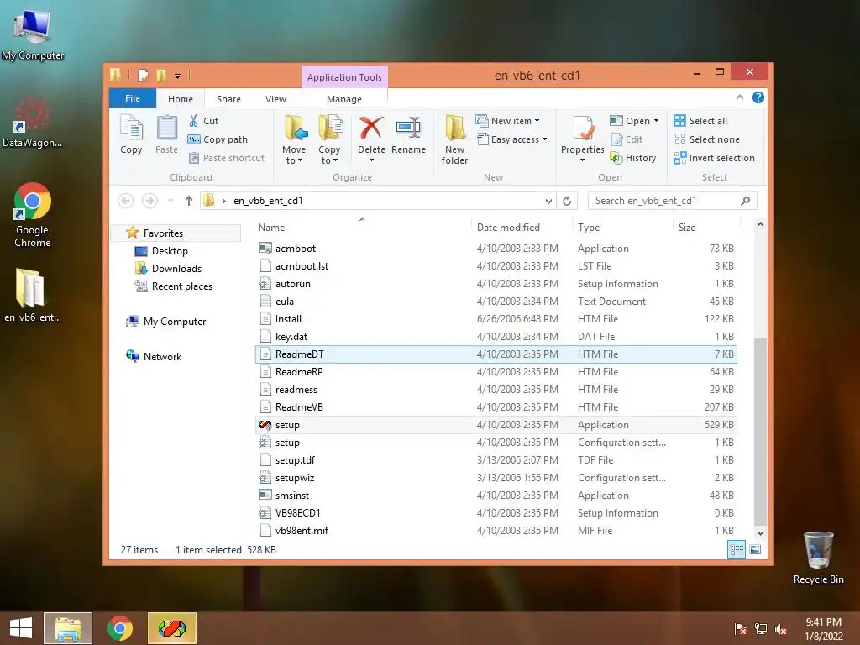Screen dimensions: 860x645
Task: Go back with the back arrow
Action: [x=126, y=201]
